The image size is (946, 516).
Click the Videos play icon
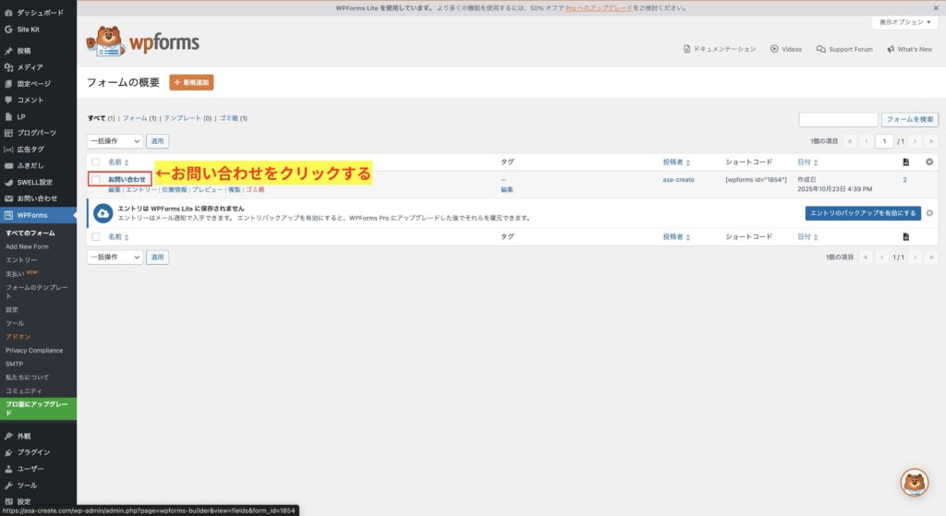click(774, 49)
